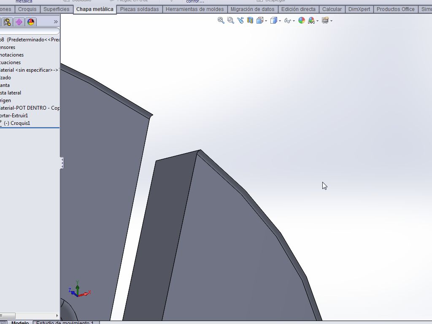The height and width of the screenshot is (324, 432).
Task: Open Migración de datos tab
Action: [x=252, y=9]
